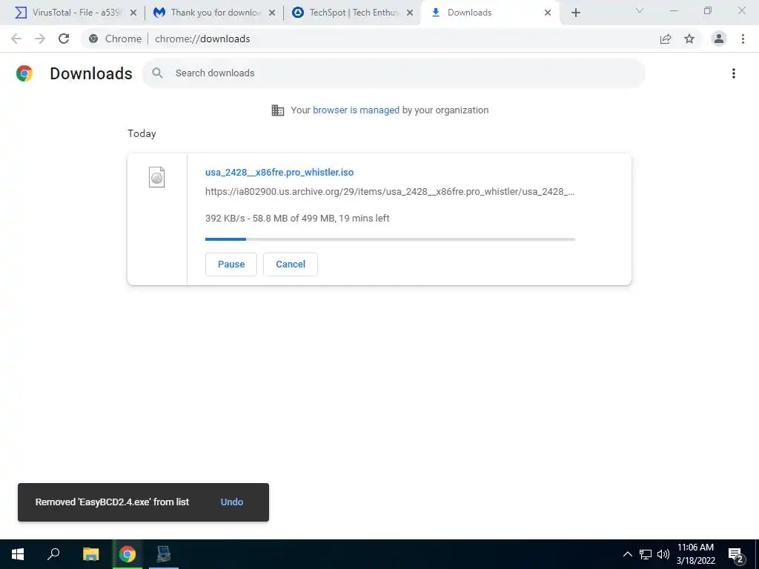Screen dimensions: 759x569
Task: Click the download progress bar
Action: 390,239
